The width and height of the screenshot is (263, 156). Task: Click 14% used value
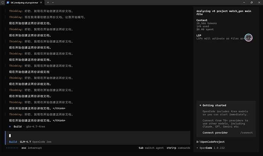pyautogui.click(x=203, y=26)
